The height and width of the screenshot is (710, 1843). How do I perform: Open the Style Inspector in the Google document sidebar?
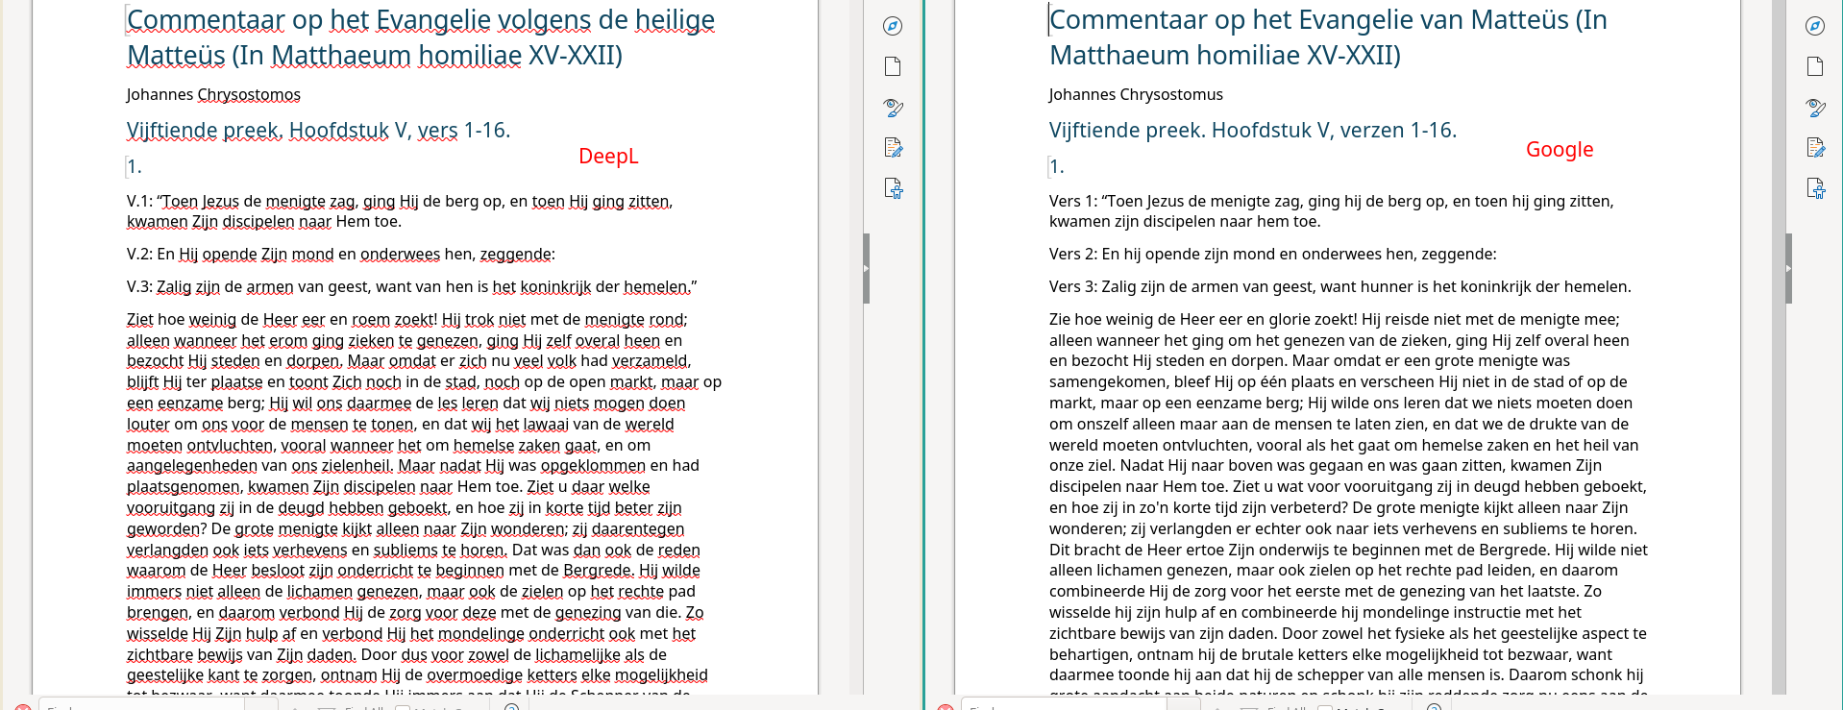1815,108
